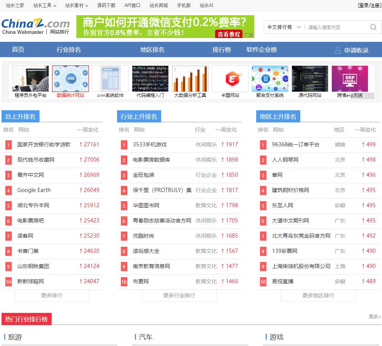Open the 站长AI top link
This screenshot has width=382, height=346.
tap(206, 5)
